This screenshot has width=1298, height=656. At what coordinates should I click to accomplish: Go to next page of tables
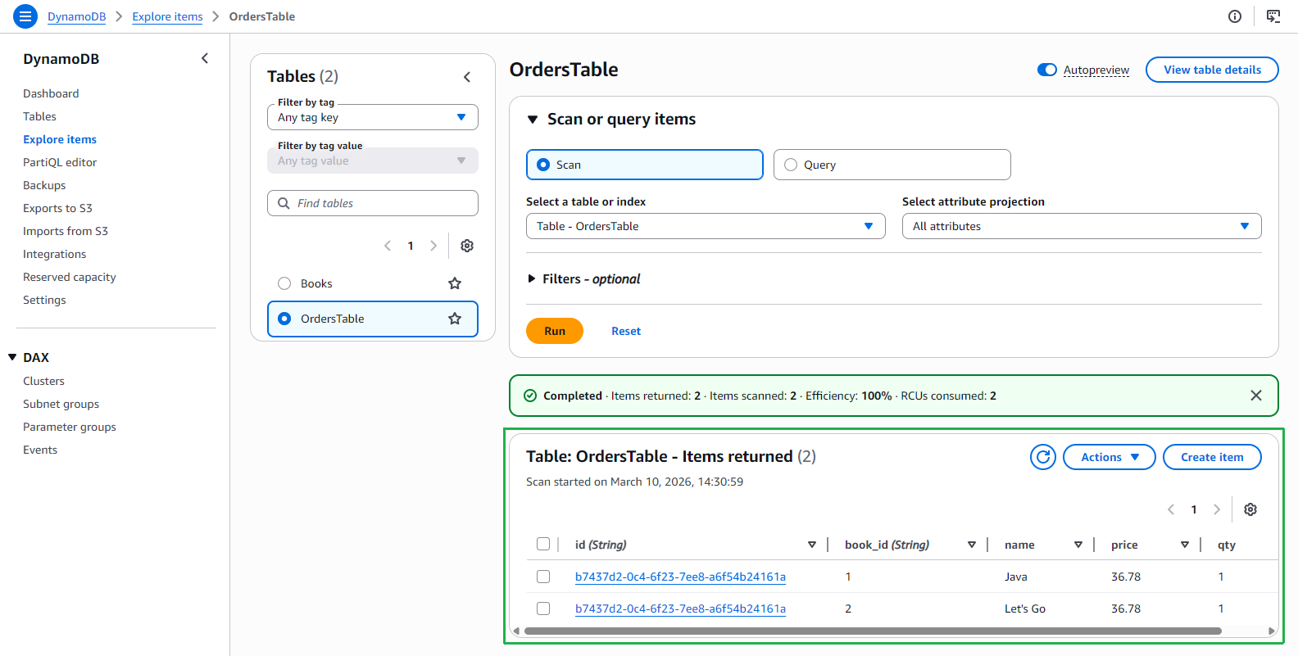click(x=433, y=246)
